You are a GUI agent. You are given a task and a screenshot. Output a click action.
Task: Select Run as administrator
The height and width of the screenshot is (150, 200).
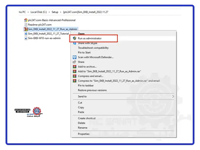point(90,38)
